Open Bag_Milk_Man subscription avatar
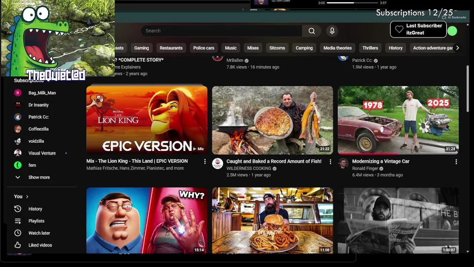The image size is (474, 267). pyautogui.click(x=18, y=93)
